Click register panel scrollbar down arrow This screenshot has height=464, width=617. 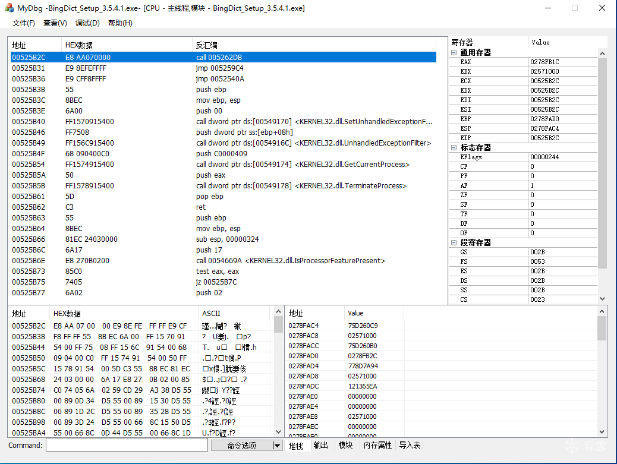click(x=602, y=299)
